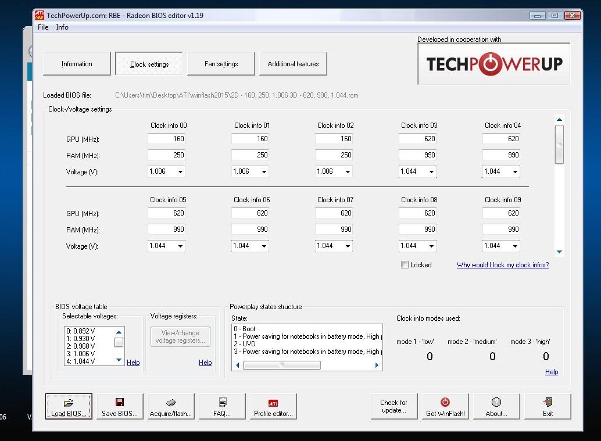This screenshot has width=601, height=441.
Task: Click Help link beside Selectable voltages
Action: pos(133,363)
